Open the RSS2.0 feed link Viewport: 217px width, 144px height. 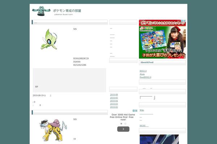coord(143,71)
